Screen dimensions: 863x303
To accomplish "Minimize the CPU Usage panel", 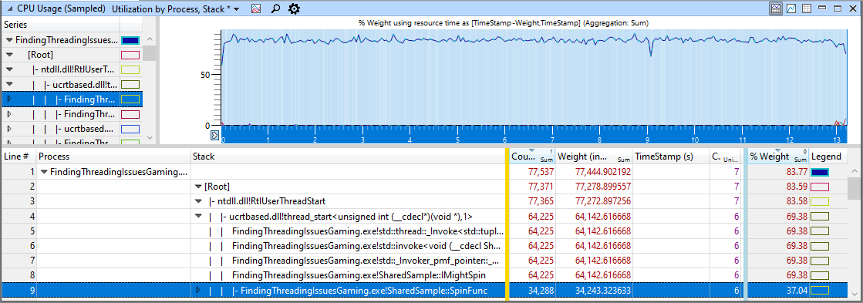I will (x=822, y=8).
